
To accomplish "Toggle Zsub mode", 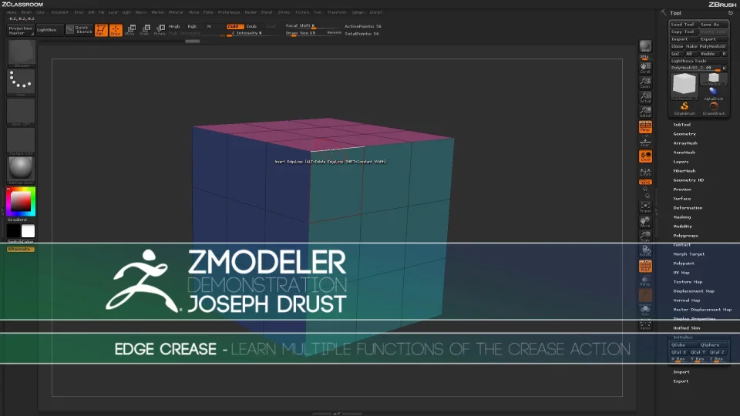I will click(251, 26).
